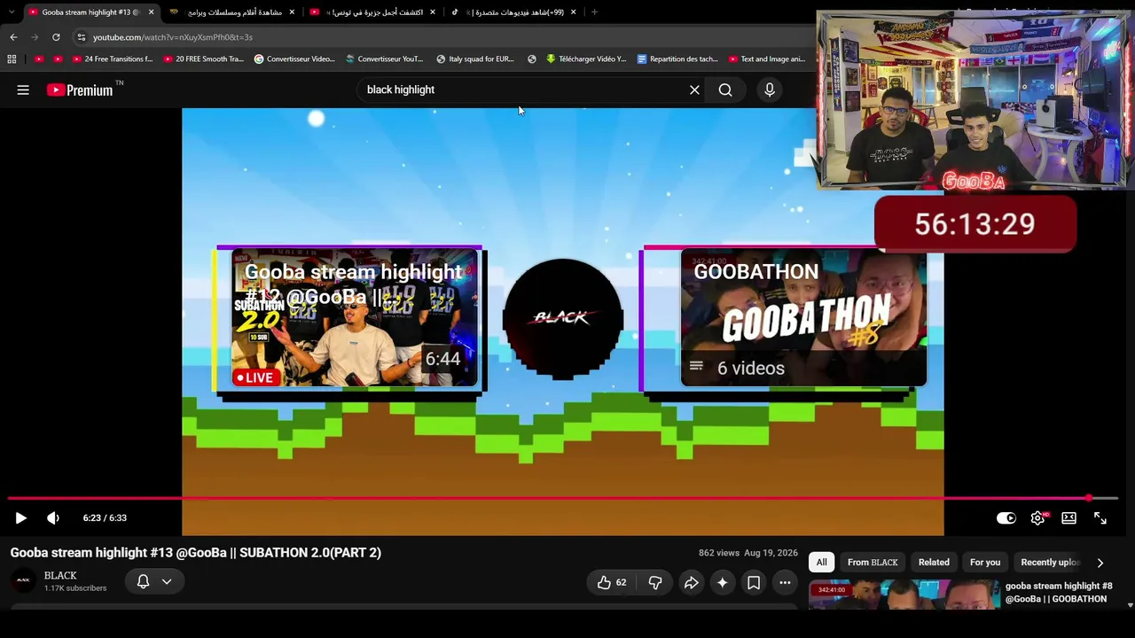Run search with the magnifier icon
Viewport: 1135px width, 638px height.
pyautogui.click(x=725, y=89)
